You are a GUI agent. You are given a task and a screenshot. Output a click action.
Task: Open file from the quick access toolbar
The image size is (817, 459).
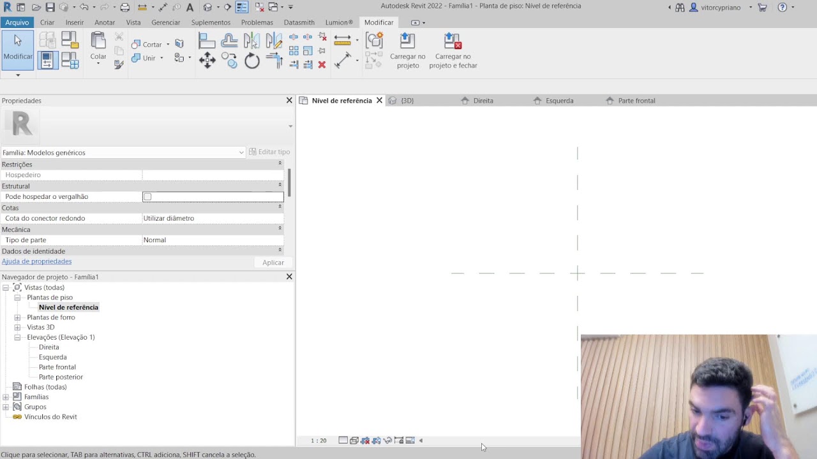coord(36,7)
